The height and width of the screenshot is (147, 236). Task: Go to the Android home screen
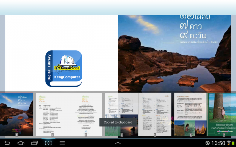point(21,143)
